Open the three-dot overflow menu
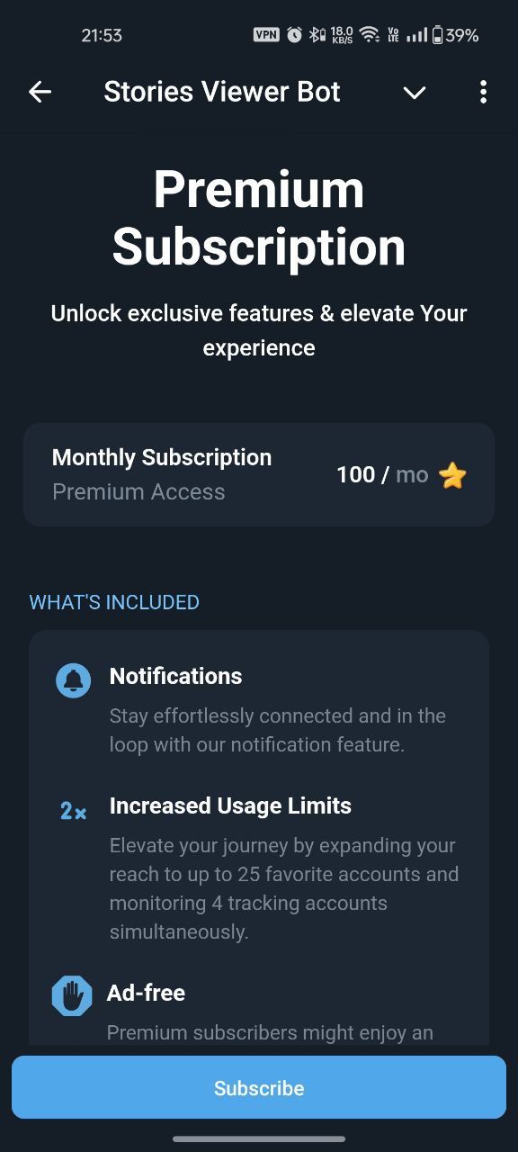518x1152 pixels. tap(483, 92)
